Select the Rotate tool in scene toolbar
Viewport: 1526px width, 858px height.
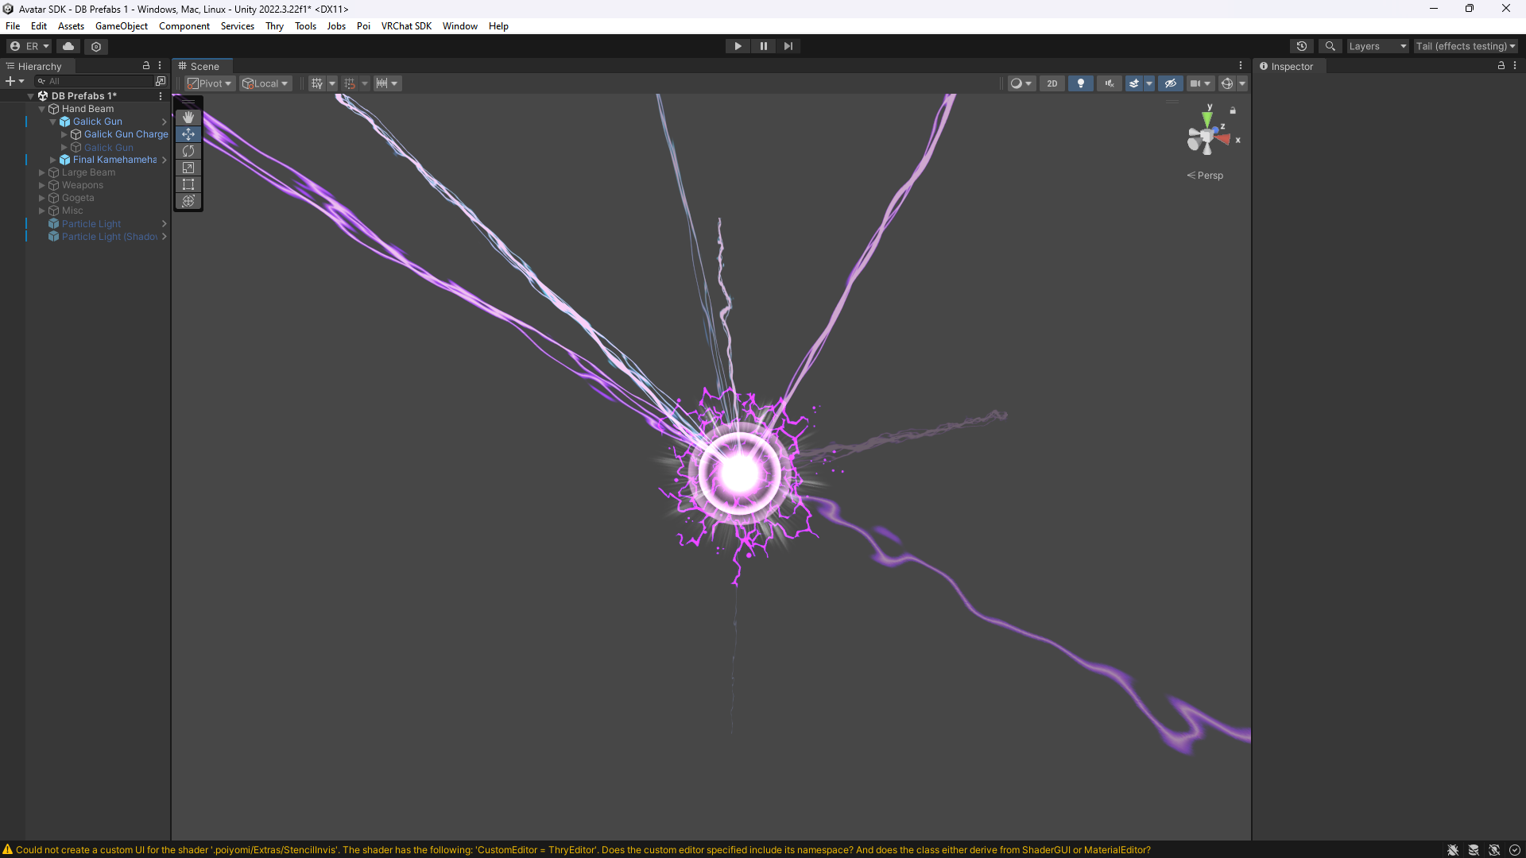(x=188, y=151)
